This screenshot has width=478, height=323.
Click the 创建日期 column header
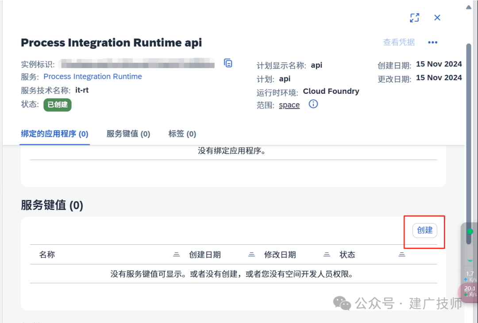pyautogui.click(x=205, y=254)
